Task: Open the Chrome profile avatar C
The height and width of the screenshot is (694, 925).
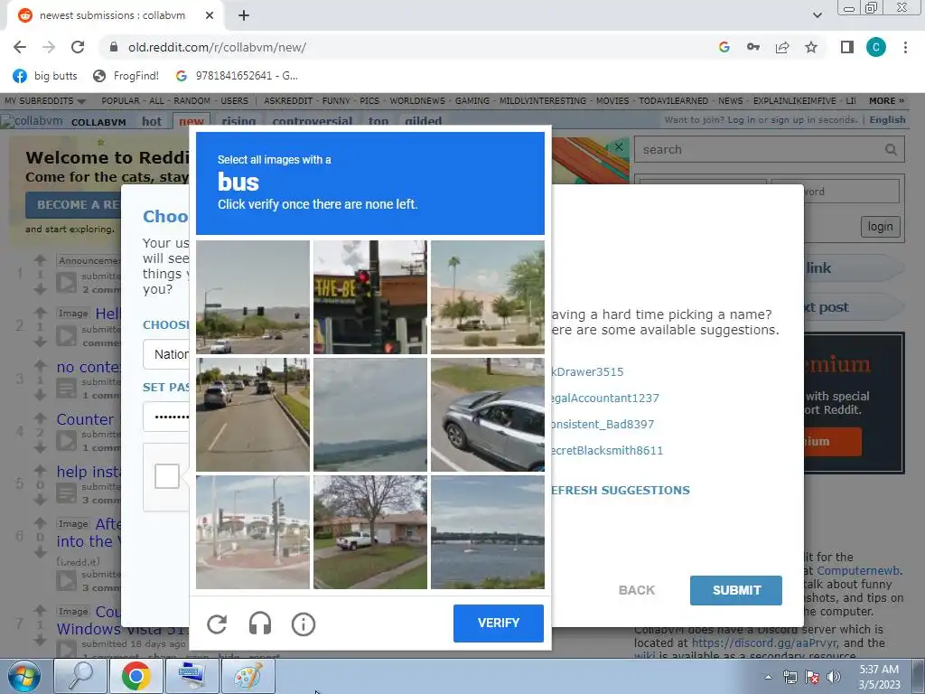Action: pos(876,47)
